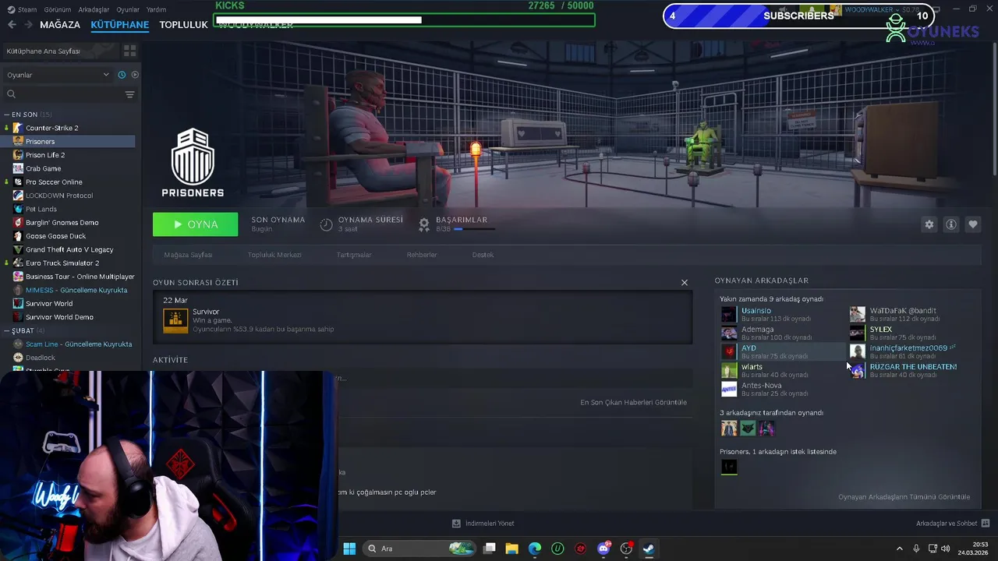Click the Survivor achievement icon
Viewport: 998px width, 561px height.
(175, 320)
